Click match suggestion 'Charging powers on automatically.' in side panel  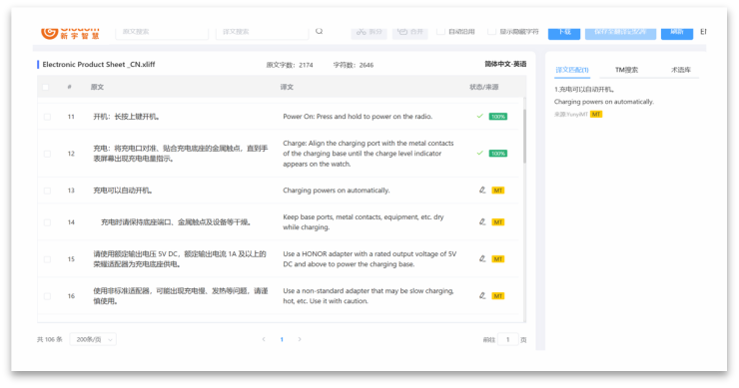click(x=604, y=102)
